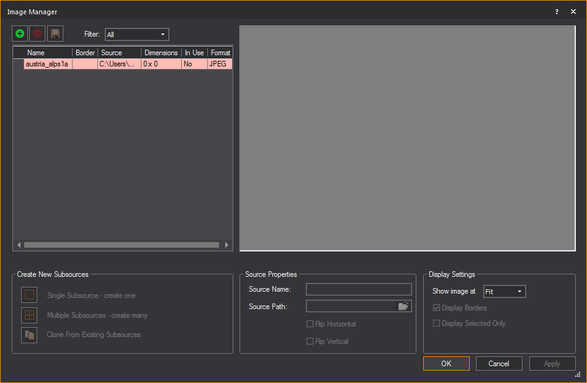Screen dimensions: 587x383
Task: Toggle the Display Borders checkbox
Action: click(x=437, y=308)
